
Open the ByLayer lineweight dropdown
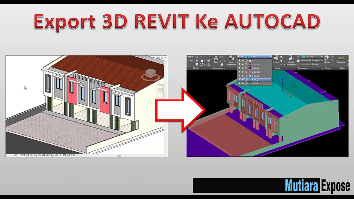click(x=312, y=61)
